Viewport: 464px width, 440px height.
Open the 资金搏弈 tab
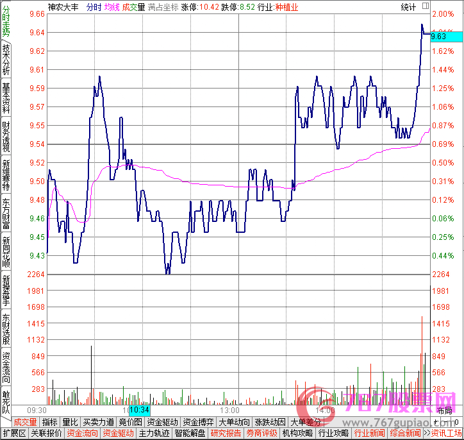pos(198,422)
